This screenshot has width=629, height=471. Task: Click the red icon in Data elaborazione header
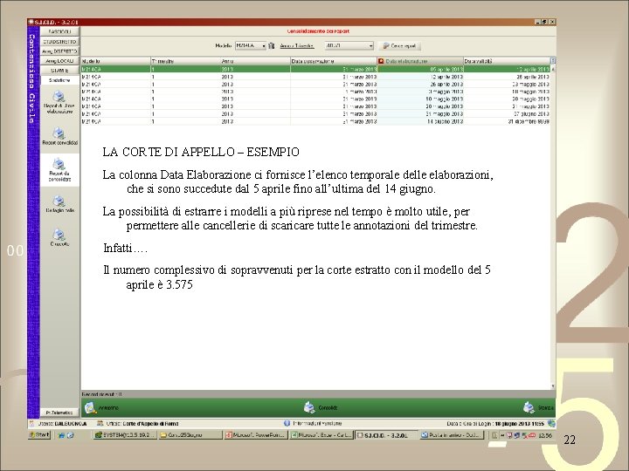coord(381,61)
